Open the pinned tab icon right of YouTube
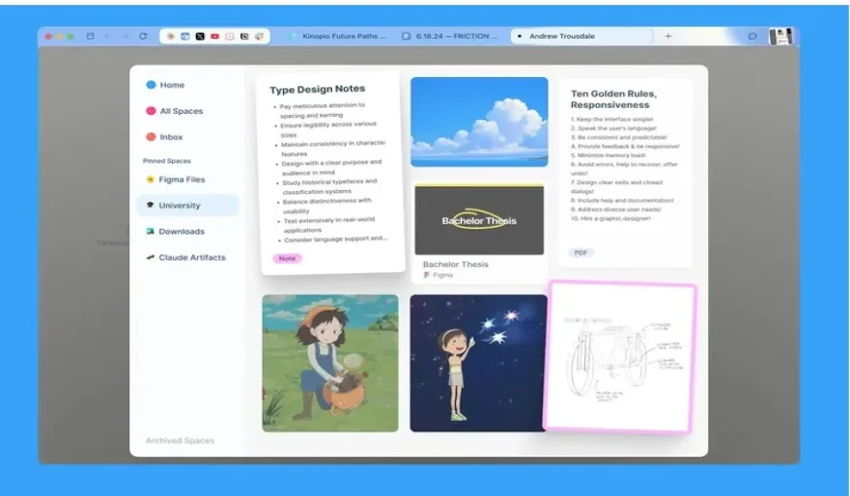 (230, 37)
